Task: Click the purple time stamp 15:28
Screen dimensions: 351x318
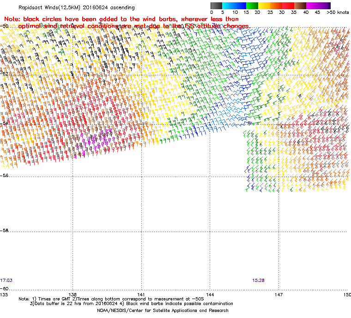Action: tap(258, 281)
